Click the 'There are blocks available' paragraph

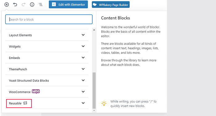pos(130,48)
